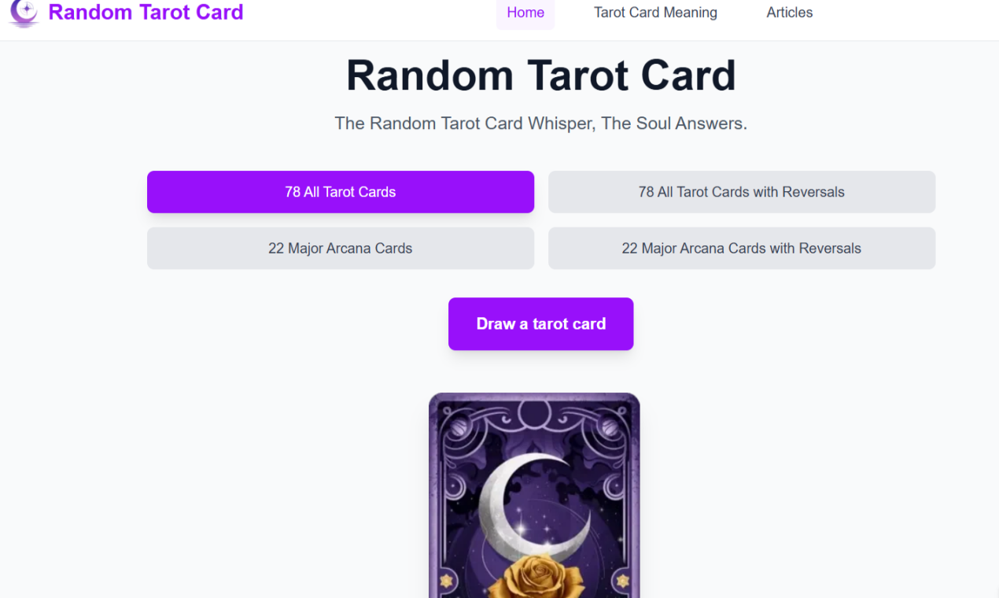Select the 78 All Tarot Cards deck option
This screenshot has height=598, width=999.
(x=341, y=192)
